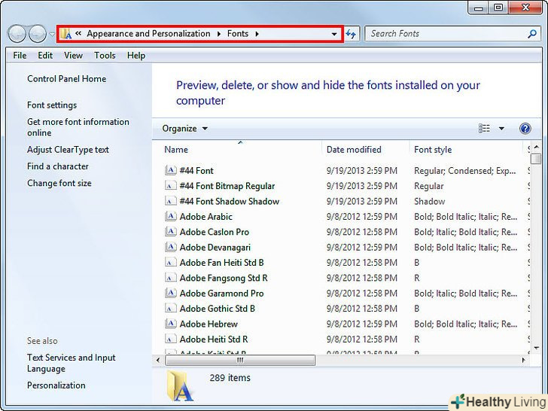Click the change view icon

tap(484, 129)
